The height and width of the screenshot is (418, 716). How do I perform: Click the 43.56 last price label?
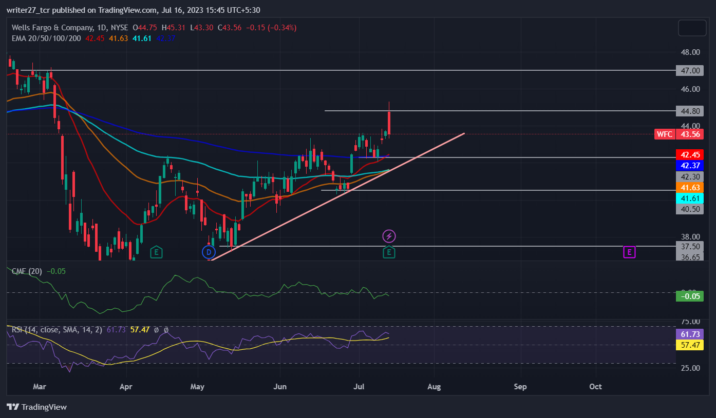tap(690, 134)
